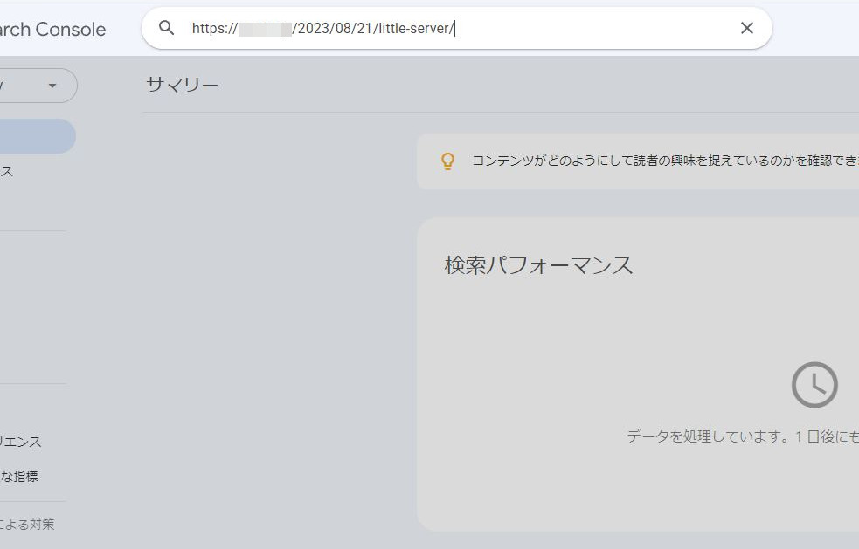Click the サマリー page heading
This screenshot has width=859, height=549.
click(182, 85)
